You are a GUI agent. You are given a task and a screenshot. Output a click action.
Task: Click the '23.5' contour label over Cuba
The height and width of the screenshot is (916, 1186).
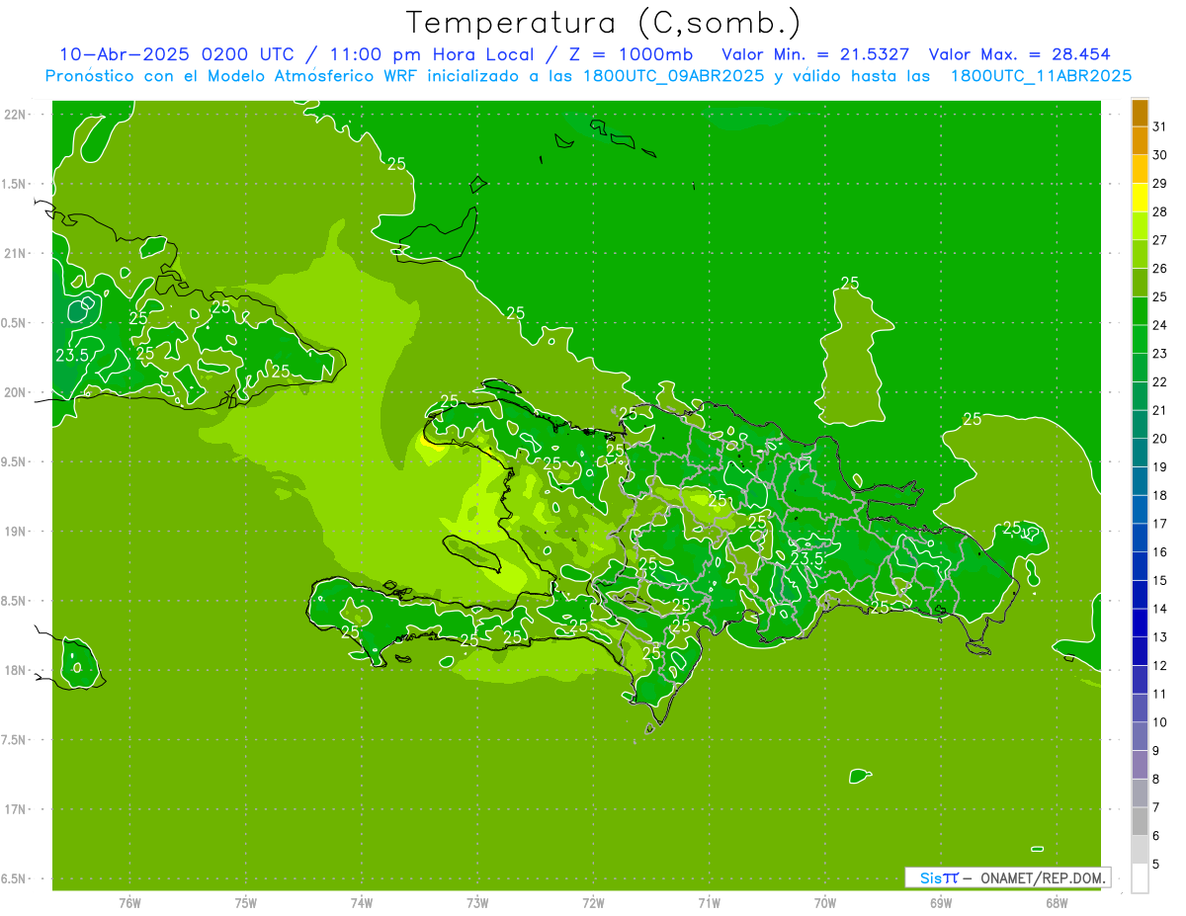pyautogui.click(x=73, y=355)
